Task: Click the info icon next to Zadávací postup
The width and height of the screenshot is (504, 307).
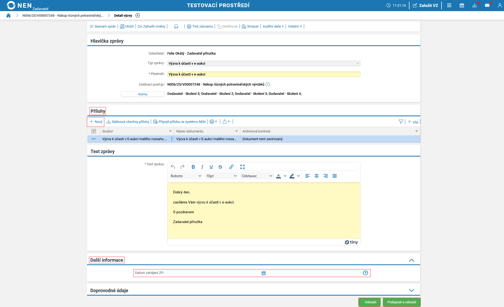Action: click(x=268, y=84)
